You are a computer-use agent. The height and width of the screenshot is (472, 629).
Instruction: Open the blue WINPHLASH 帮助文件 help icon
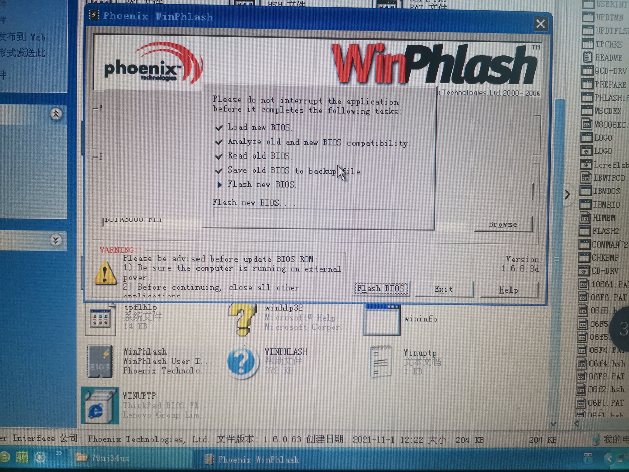point(242,361)
